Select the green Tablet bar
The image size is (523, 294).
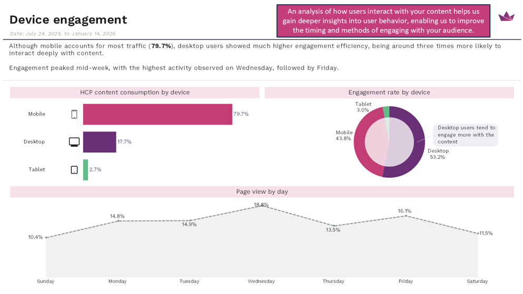[x=85, y=170]
